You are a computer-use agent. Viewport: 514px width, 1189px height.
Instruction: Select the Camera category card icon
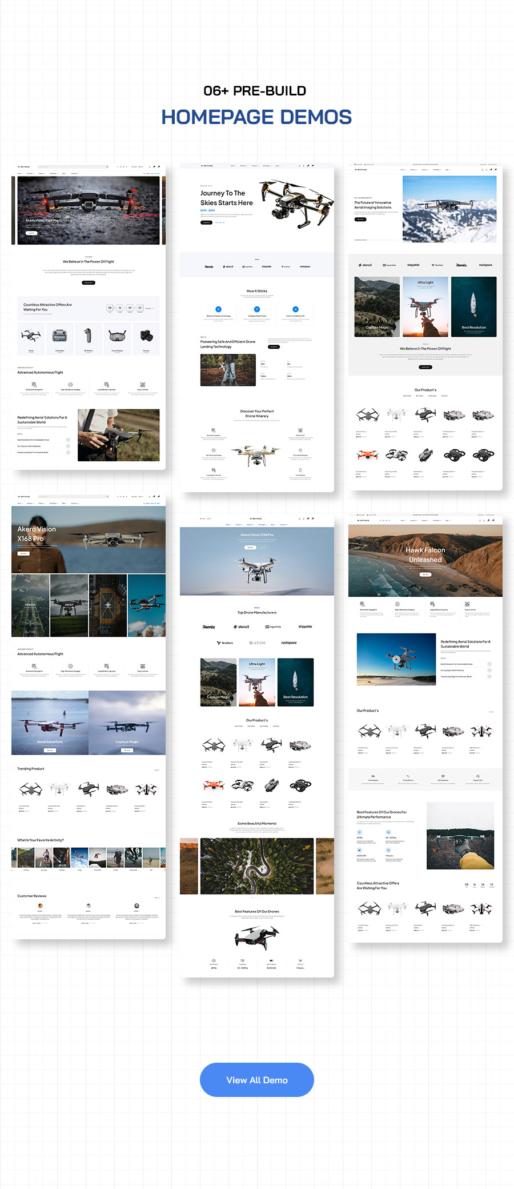[146, 335]
